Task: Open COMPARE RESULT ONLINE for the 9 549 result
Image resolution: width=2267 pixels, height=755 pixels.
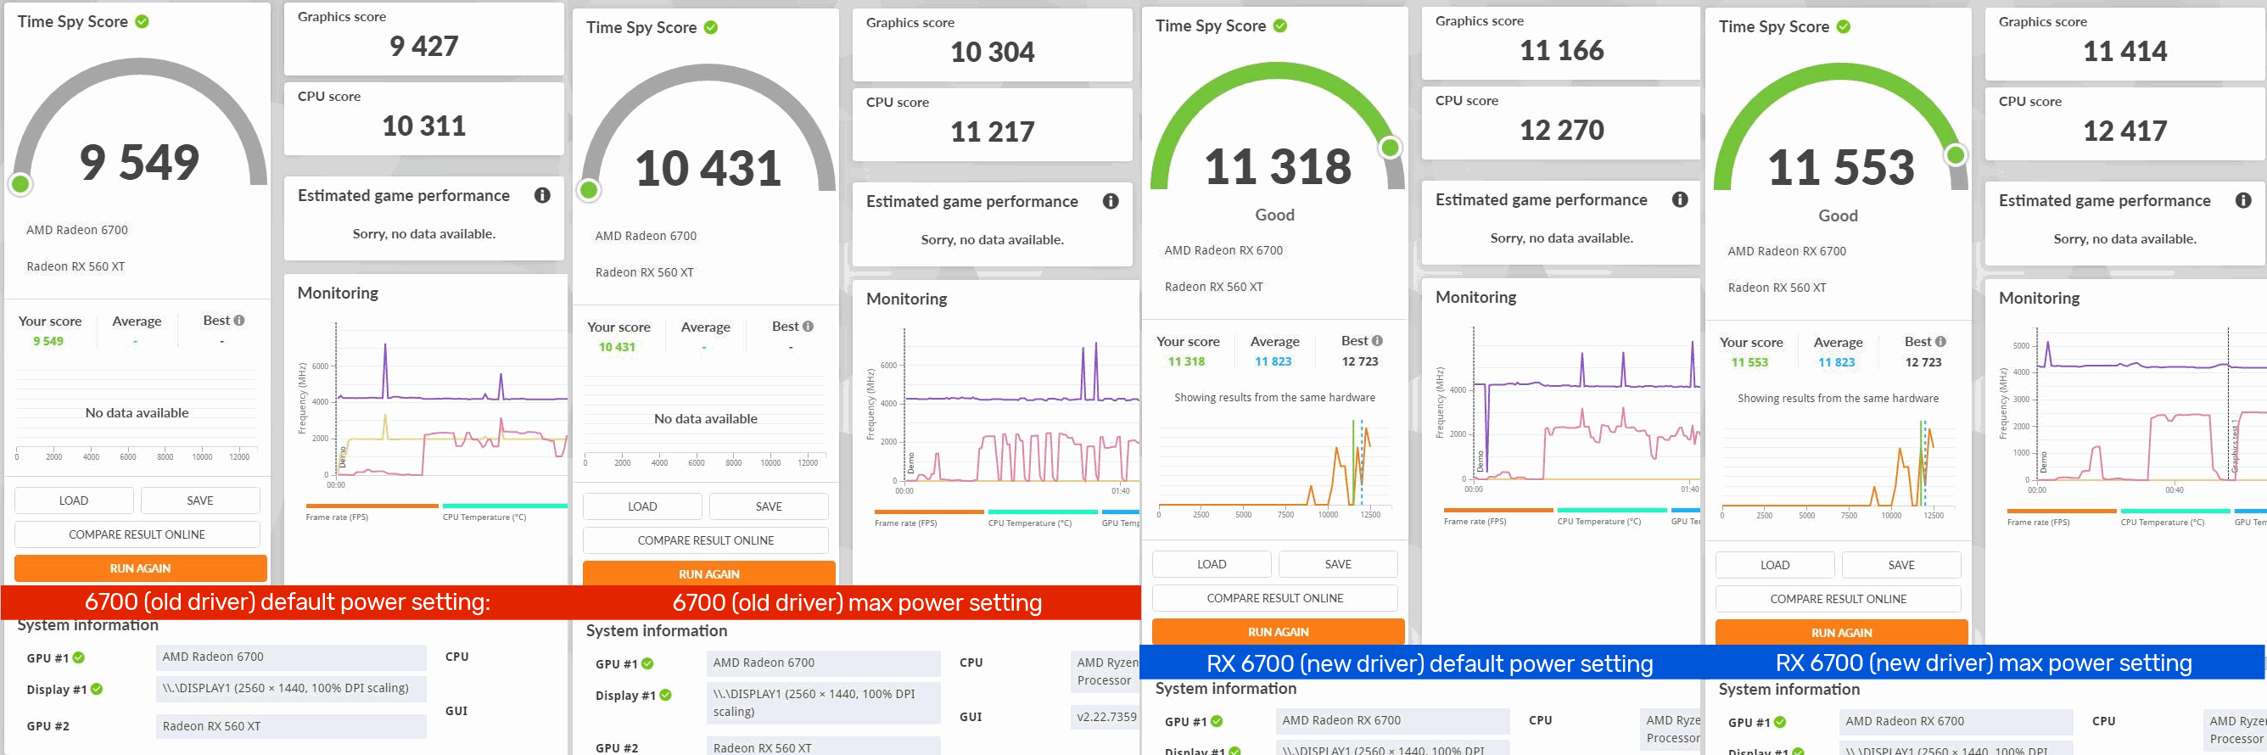Action: point(137,534)
